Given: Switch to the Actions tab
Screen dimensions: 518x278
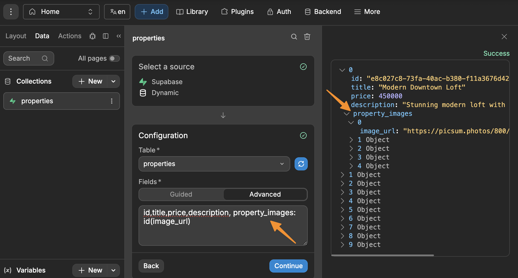Looking at the screenshot, I should [x=70, y=36].
